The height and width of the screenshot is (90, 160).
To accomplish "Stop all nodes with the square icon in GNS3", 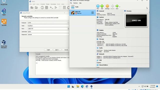I will 64,7.
